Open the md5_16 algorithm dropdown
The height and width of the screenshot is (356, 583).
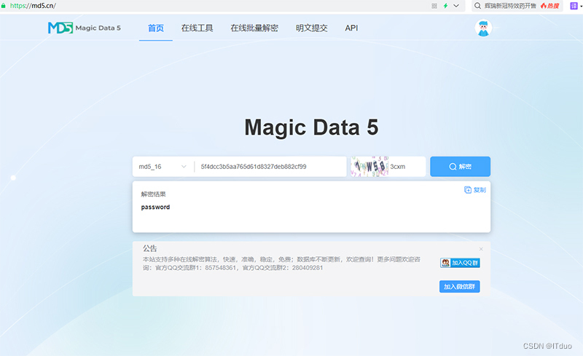[163, 167]
